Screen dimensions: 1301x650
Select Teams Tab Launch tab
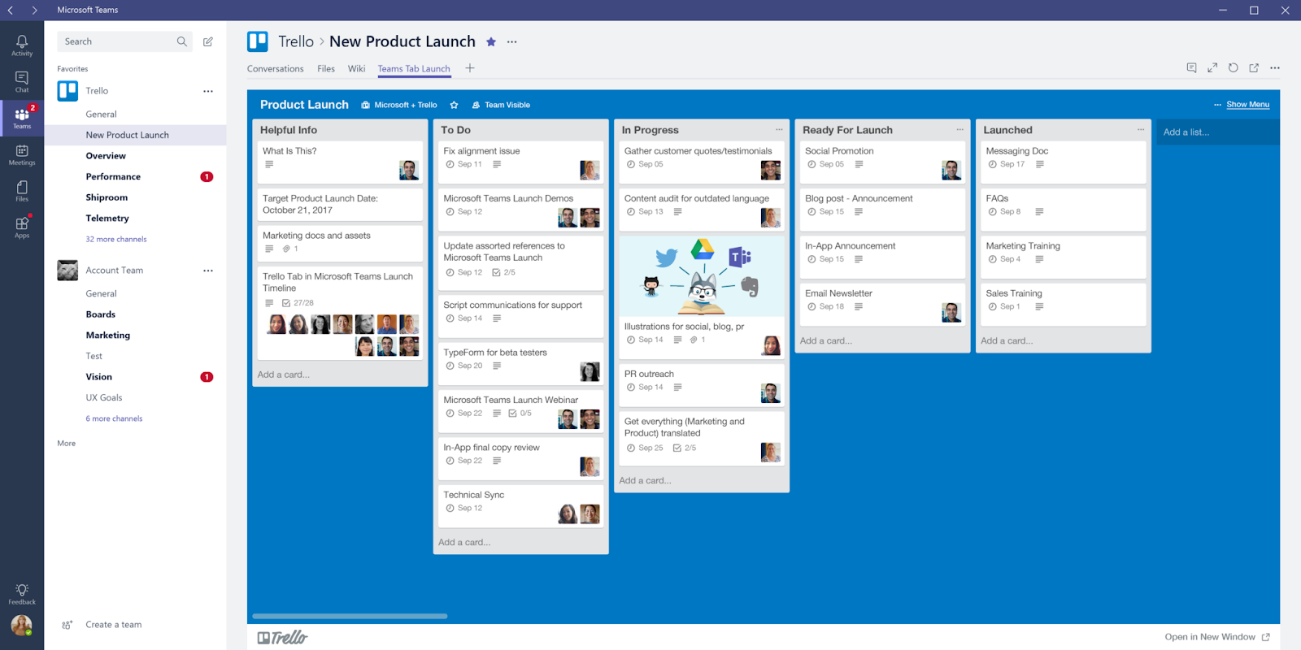pos(414,69)
